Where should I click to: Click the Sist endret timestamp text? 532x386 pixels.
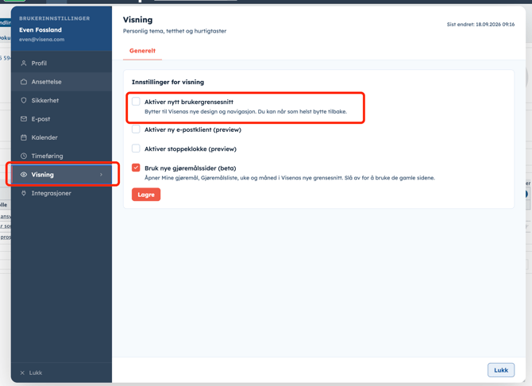(x=480, y=25)
